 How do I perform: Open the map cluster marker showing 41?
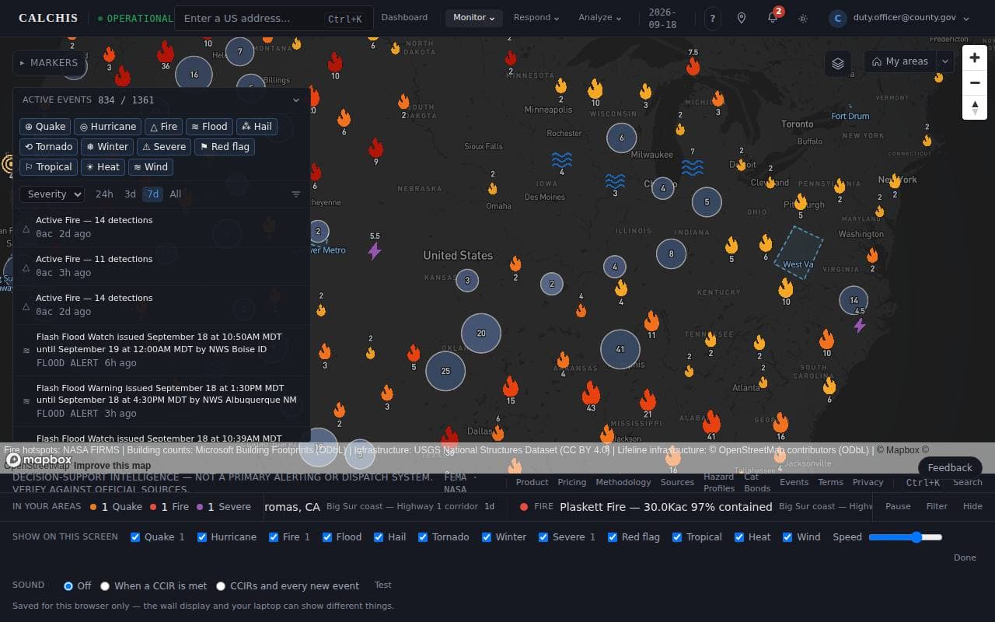pos(620,349)
